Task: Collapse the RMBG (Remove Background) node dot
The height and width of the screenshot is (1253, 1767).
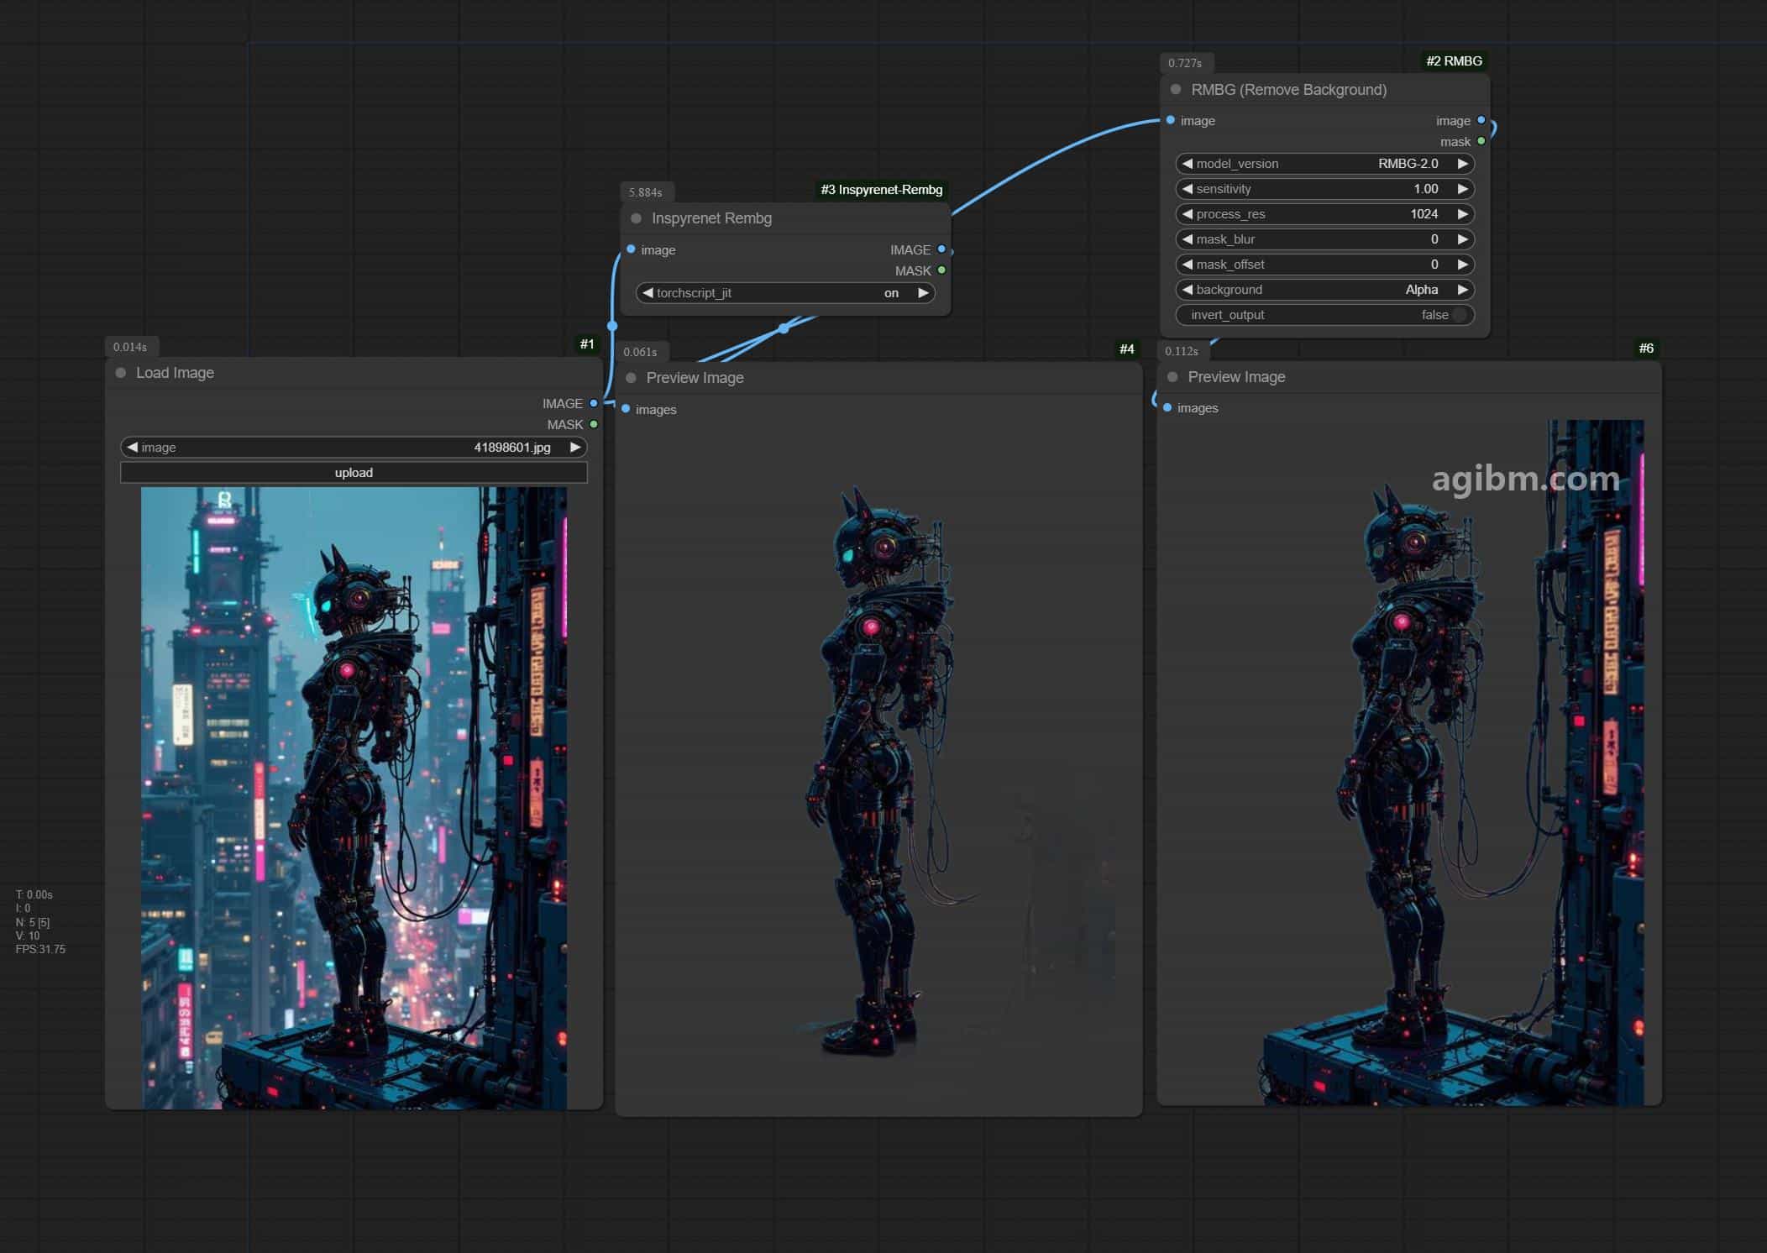Action: [x=1176, y=90]
